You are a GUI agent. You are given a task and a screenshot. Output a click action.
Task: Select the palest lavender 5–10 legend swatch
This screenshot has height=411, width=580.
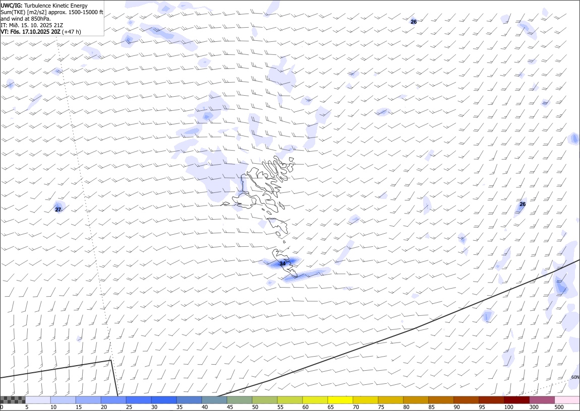(x=38, y=400)
